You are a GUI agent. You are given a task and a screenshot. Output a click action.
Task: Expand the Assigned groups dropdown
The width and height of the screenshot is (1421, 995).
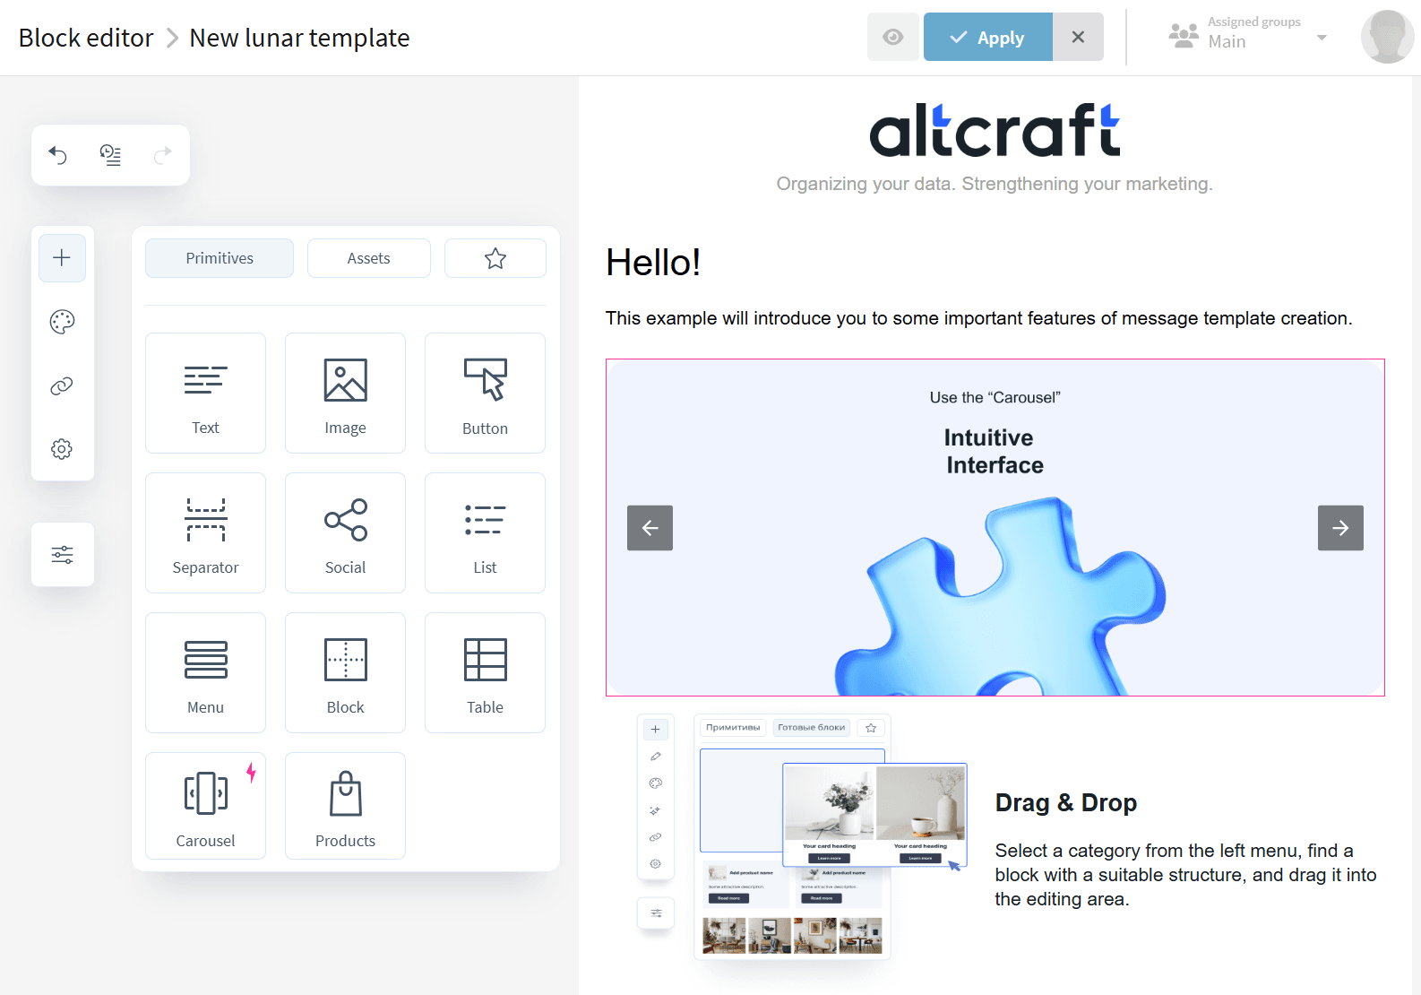(1248, 37)
